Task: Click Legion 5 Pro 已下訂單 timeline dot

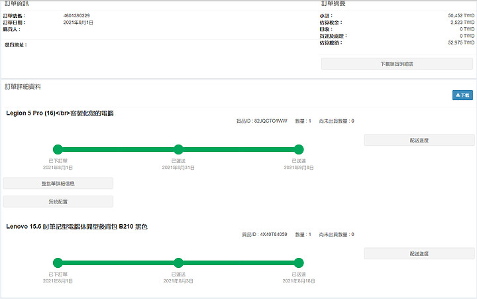Action: (x=58, y=150)
